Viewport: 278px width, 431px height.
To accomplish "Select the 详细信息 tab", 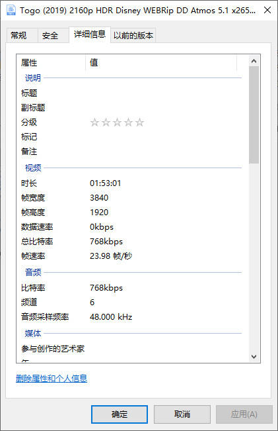I will 90,34.
